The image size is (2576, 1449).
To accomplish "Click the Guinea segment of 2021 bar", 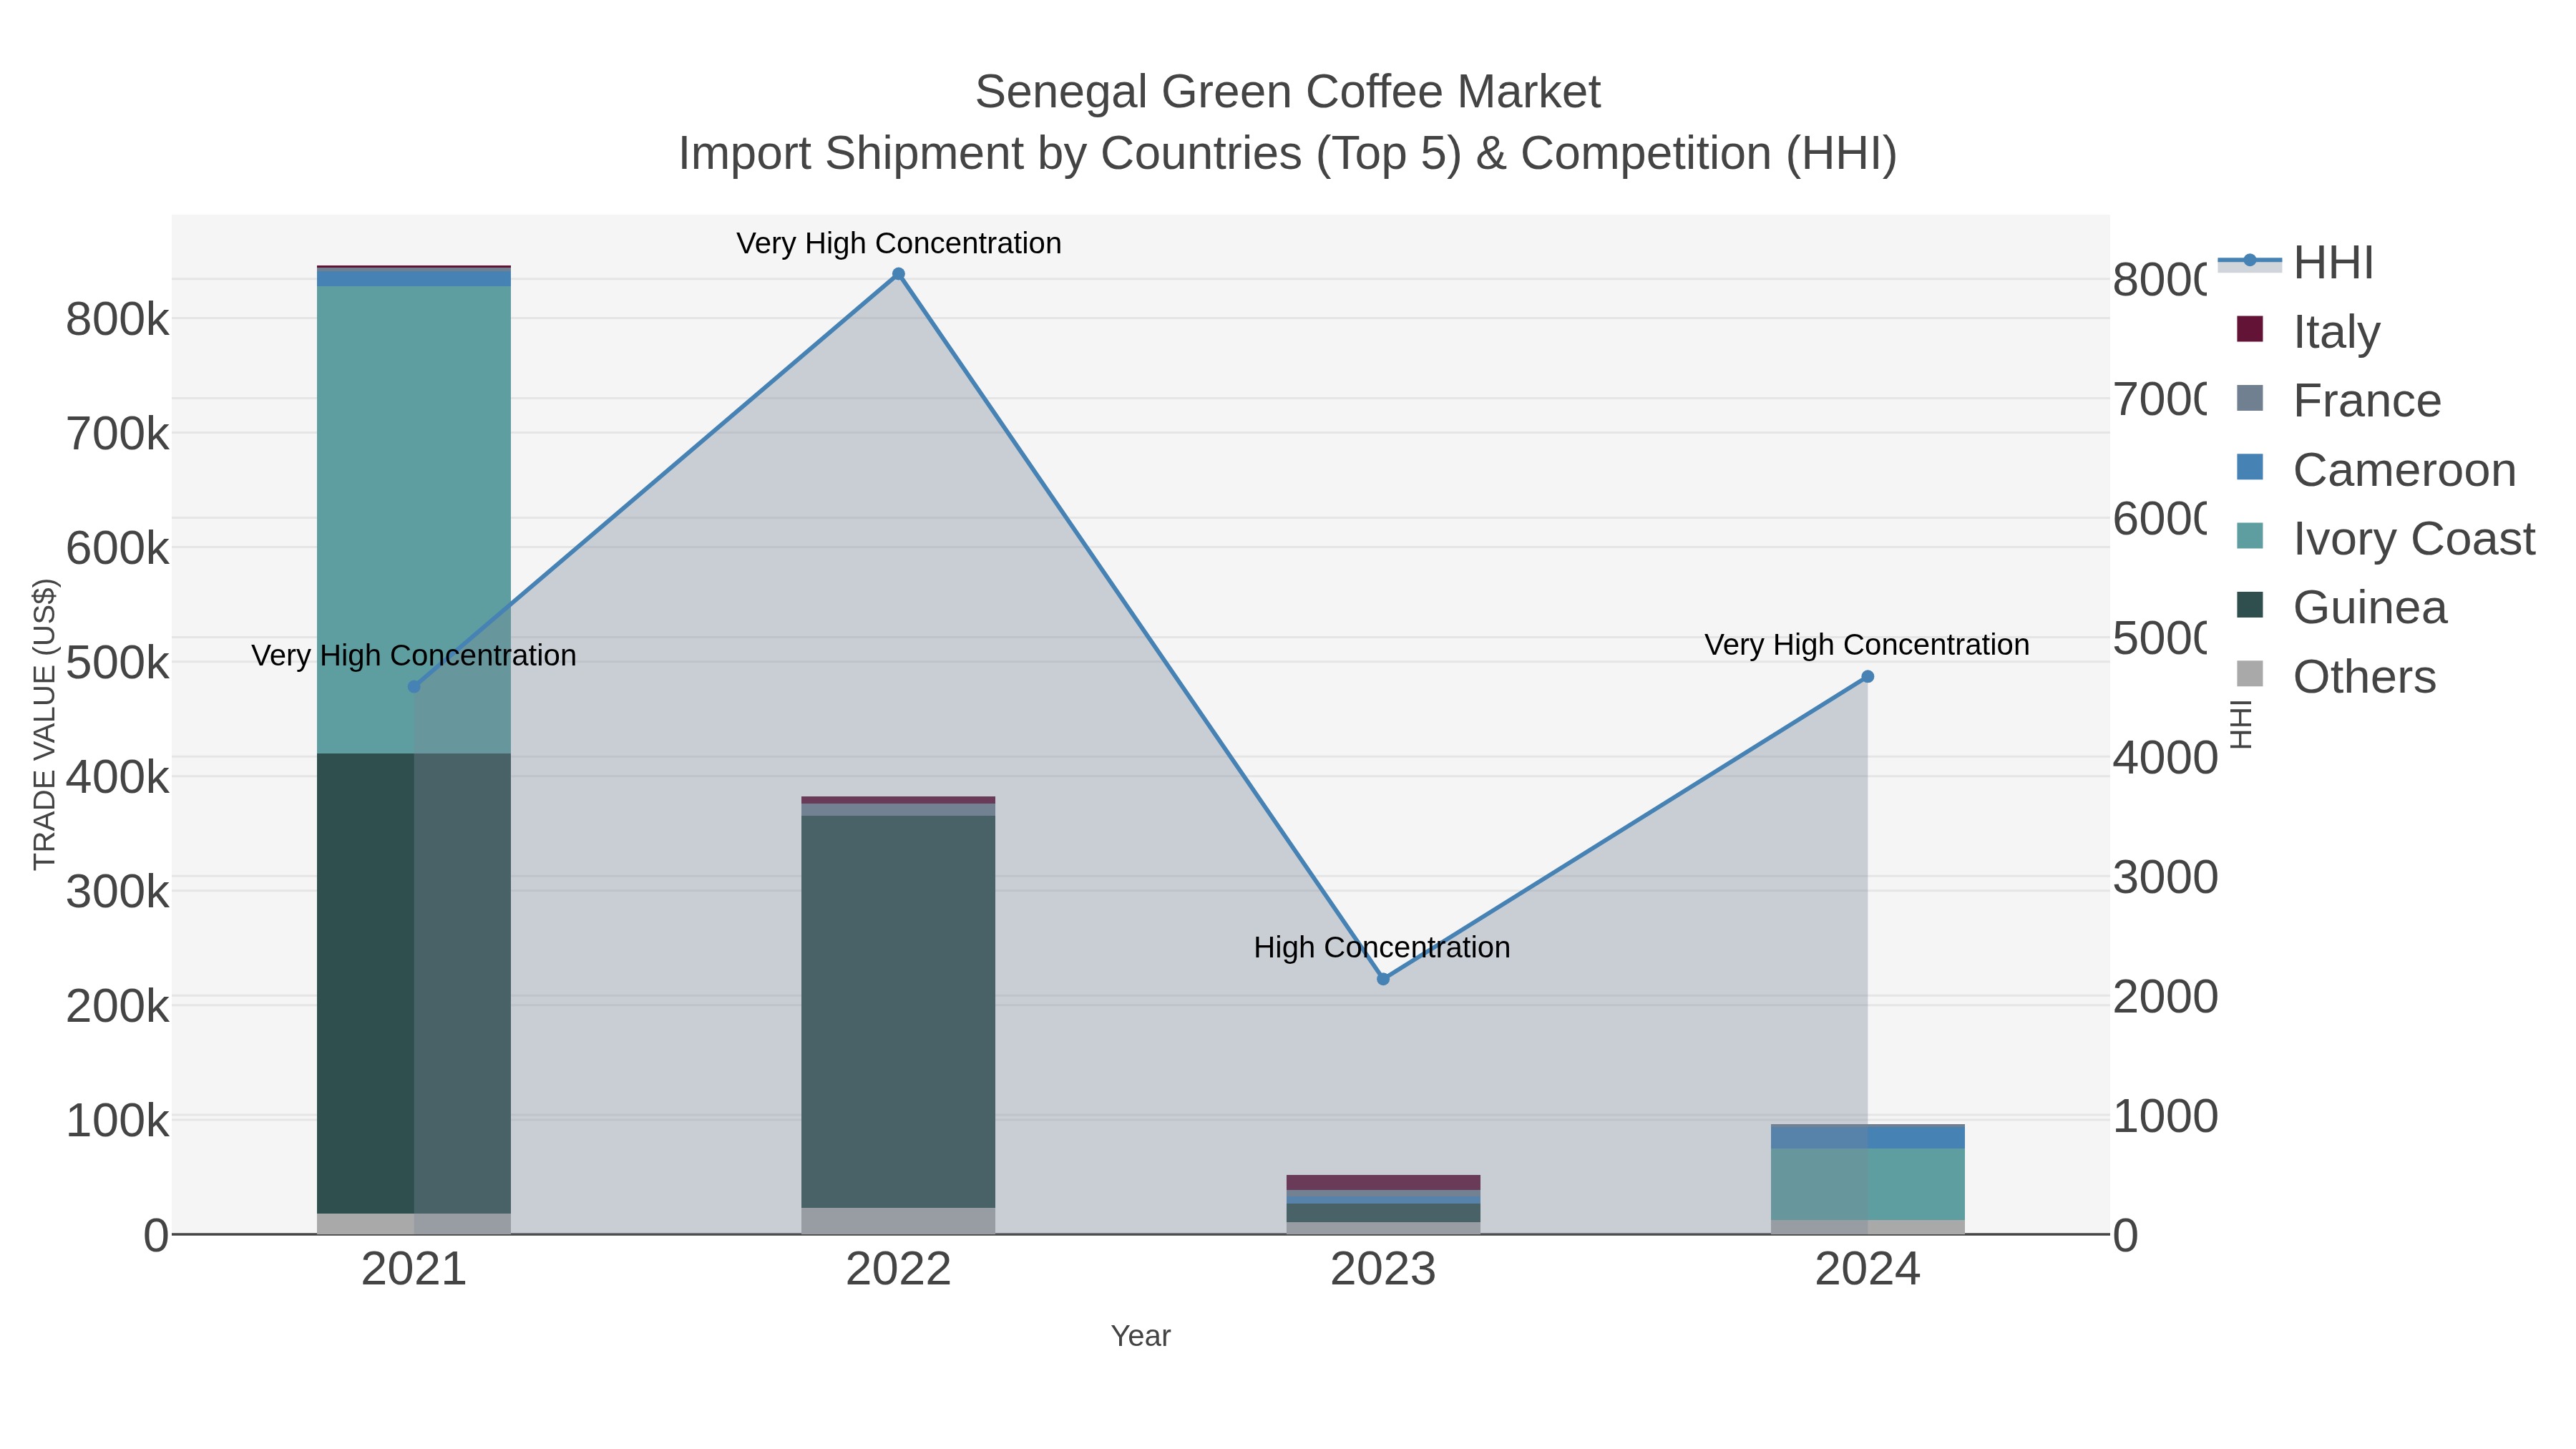I will coord(414,983).
